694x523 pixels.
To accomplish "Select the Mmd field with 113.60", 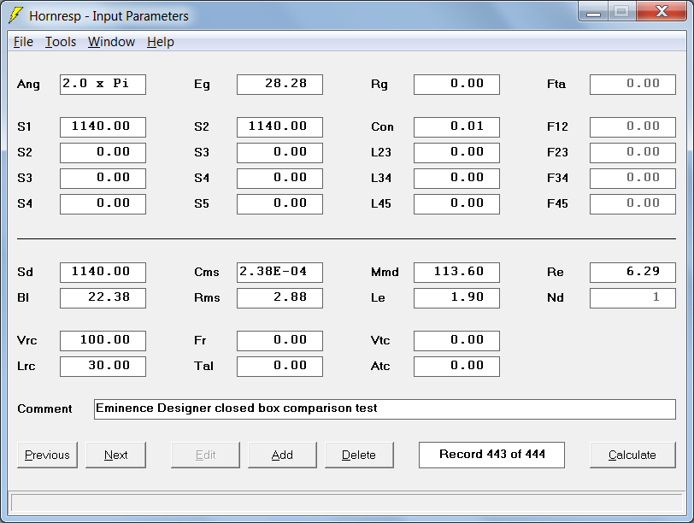I will pyautogui.click(x=456, y=272).
